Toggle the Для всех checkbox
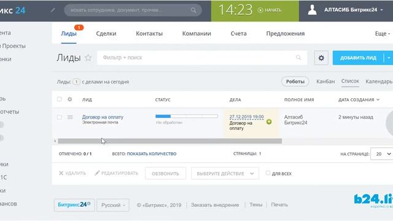 point(268,173)
